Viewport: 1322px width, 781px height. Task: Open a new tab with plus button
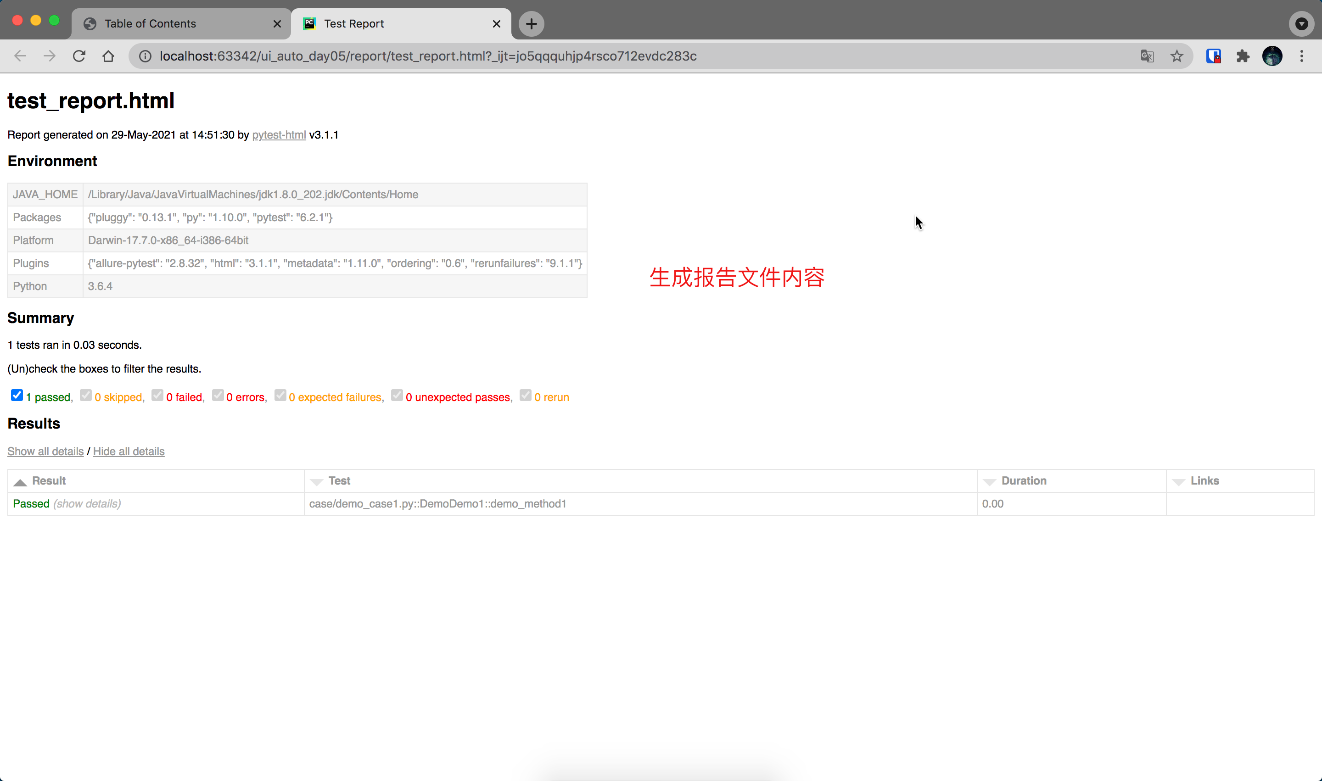click(x=531, y=24)
